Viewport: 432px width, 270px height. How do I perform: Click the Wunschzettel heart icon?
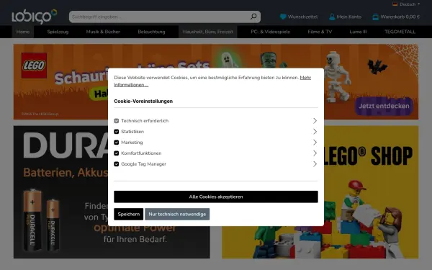(283, 17)
